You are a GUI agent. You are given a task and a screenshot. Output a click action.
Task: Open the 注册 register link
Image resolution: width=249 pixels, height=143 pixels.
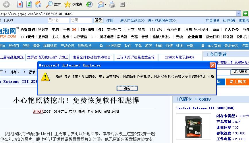point(110,21)
